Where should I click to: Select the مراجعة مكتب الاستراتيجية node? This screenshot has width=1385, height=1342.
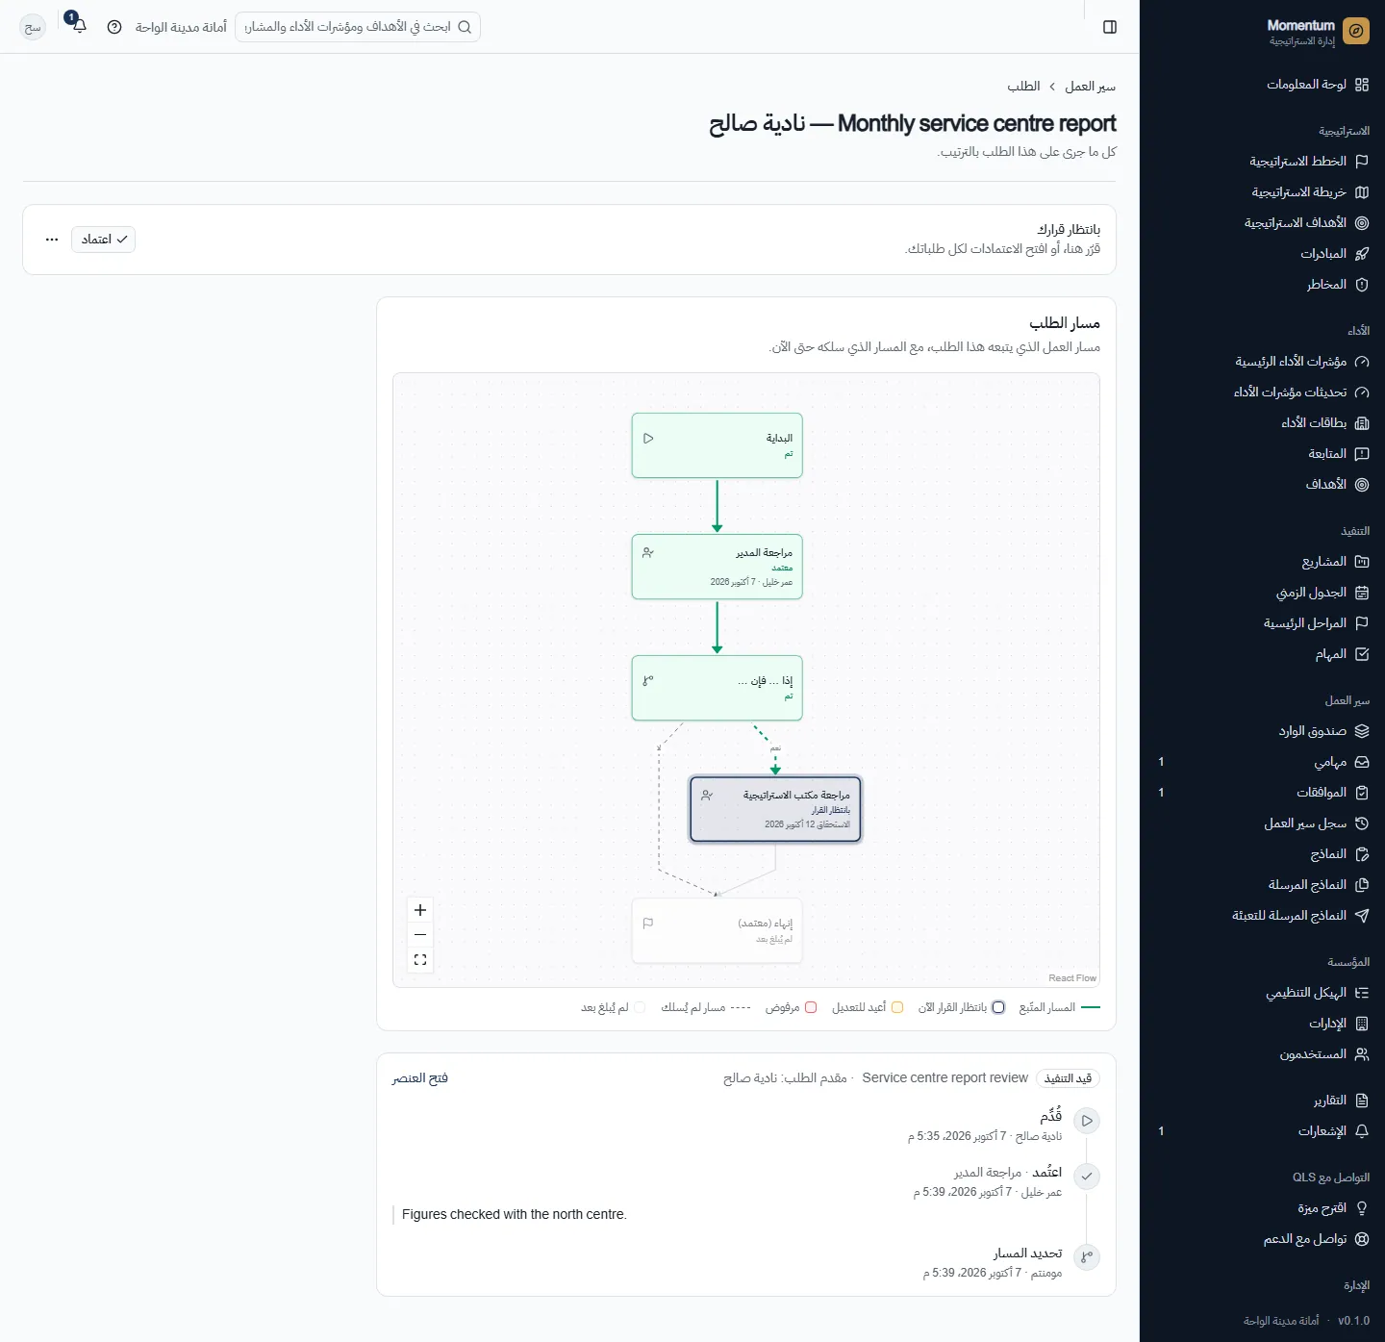pyautogui.click(x=775, y=809)
